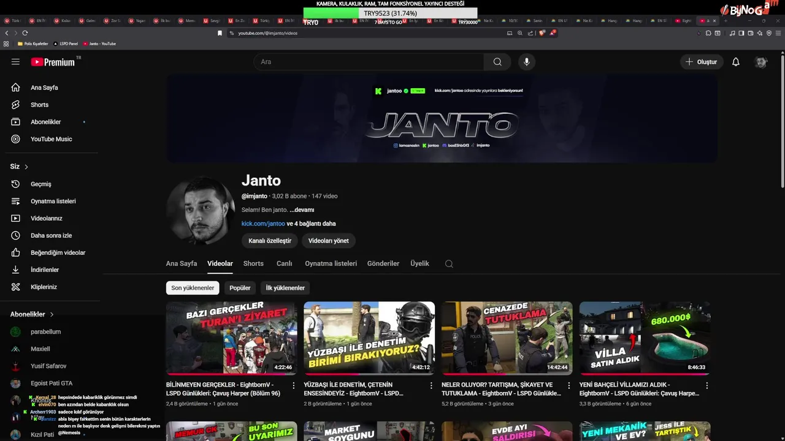Select the Videolar channel tab

(220, 263)
